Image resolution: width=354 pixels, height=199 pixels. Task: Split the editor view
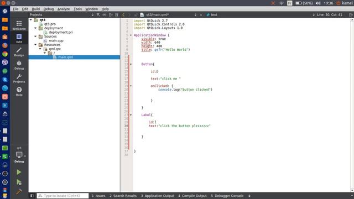pos(351,15)
